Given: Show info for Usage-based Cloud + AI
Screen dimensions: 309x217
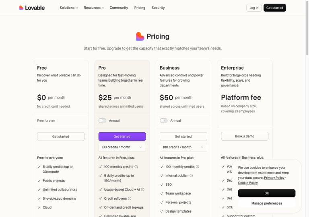Looking at the screenshot, I should point(143,189).
